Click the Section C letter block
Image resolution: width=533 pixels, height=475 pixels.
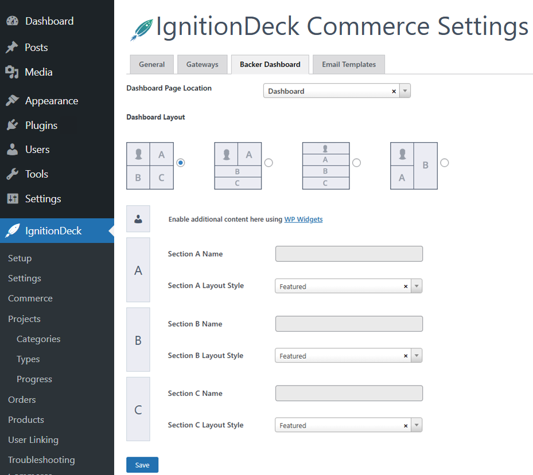point(138,409)
